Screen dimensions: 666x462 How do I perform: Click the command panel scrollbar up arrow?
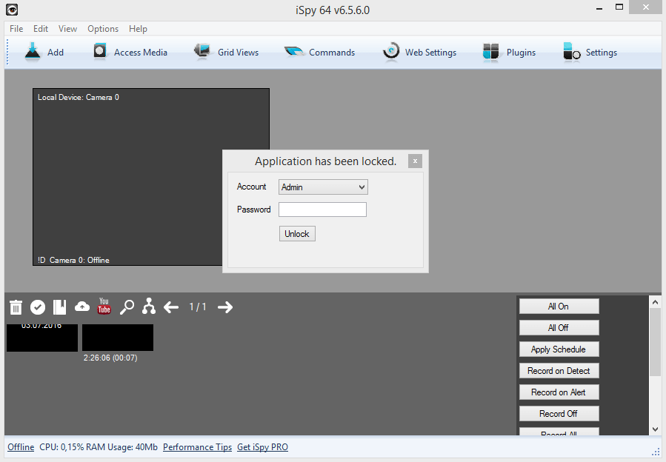click(655, 302)
